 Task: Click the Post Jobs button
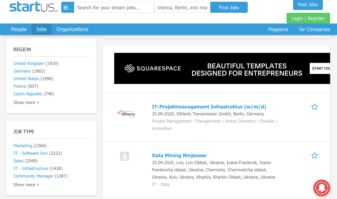[308, 5]
